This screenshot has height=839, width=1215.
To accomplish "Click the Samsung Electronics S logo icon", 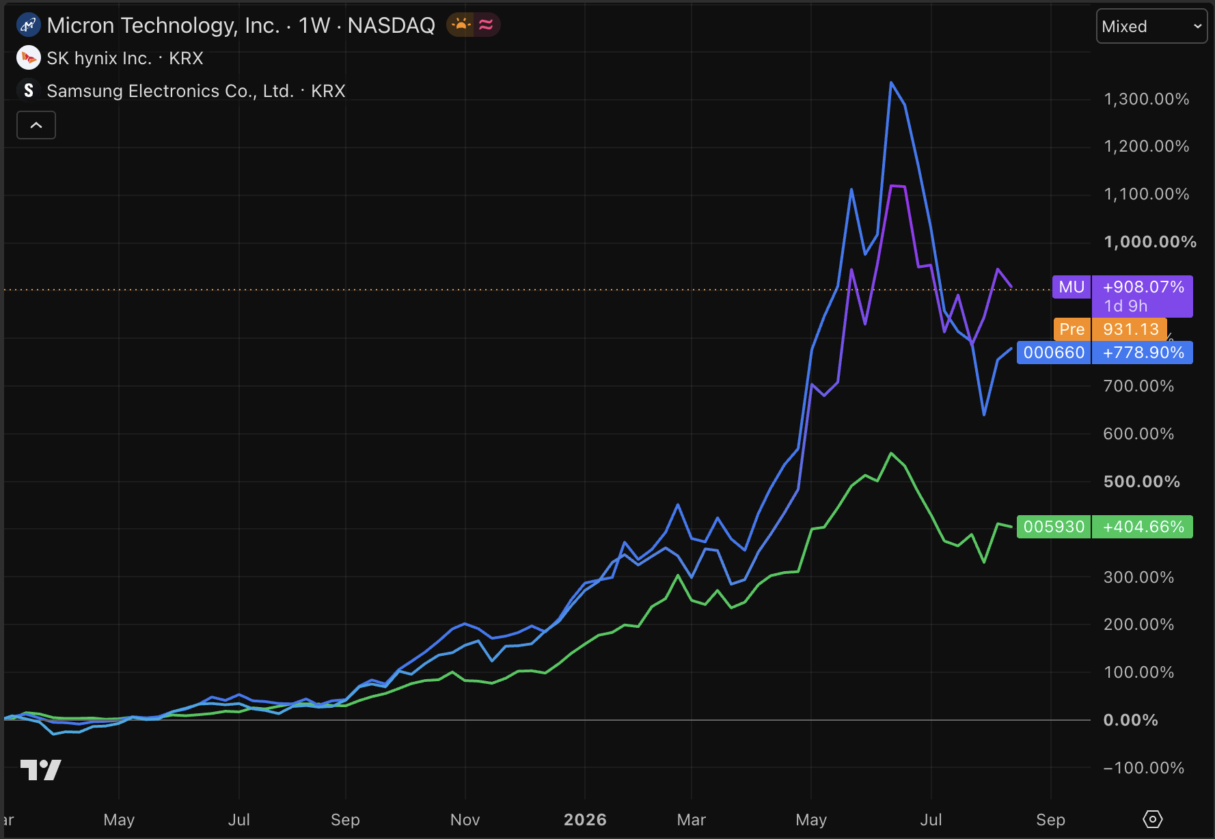I will pos(28,90).
